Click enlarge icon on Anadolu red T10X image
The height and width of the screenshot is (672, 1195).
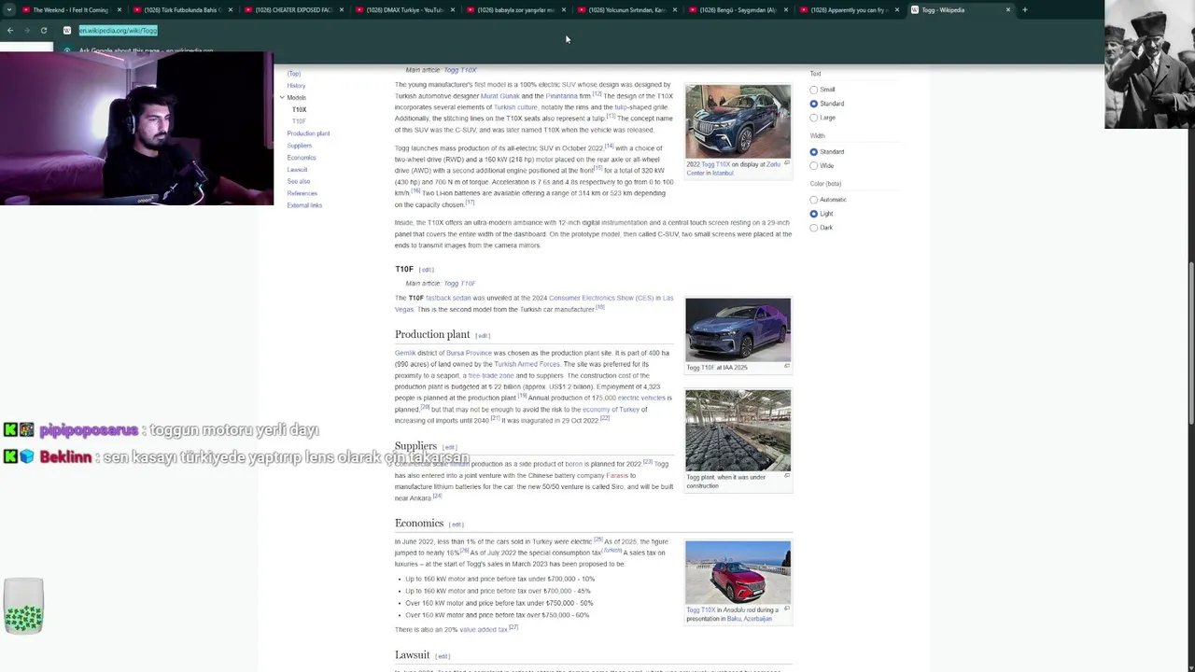(786, 609)
